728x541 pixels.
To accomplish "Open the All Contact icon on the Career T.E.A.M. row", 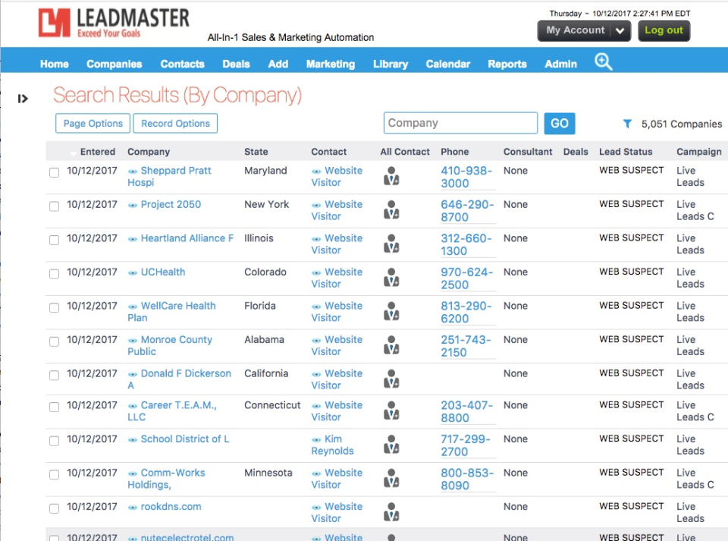I will click(x=391, y=410).
